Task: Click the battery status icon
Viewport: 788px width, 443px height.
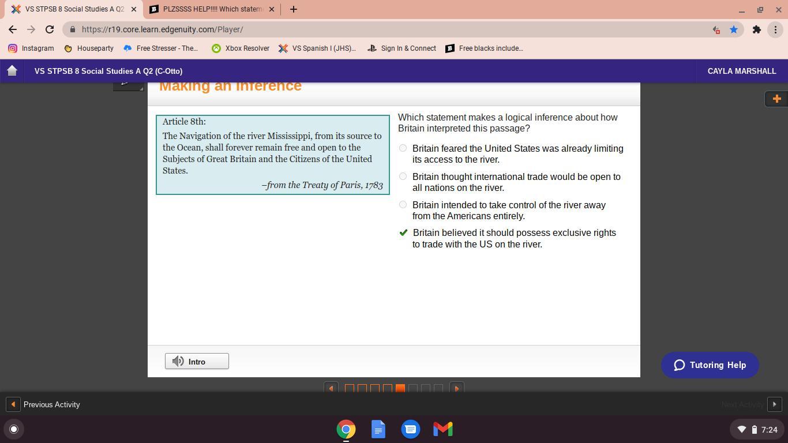Action: click(x=754, y=429)
